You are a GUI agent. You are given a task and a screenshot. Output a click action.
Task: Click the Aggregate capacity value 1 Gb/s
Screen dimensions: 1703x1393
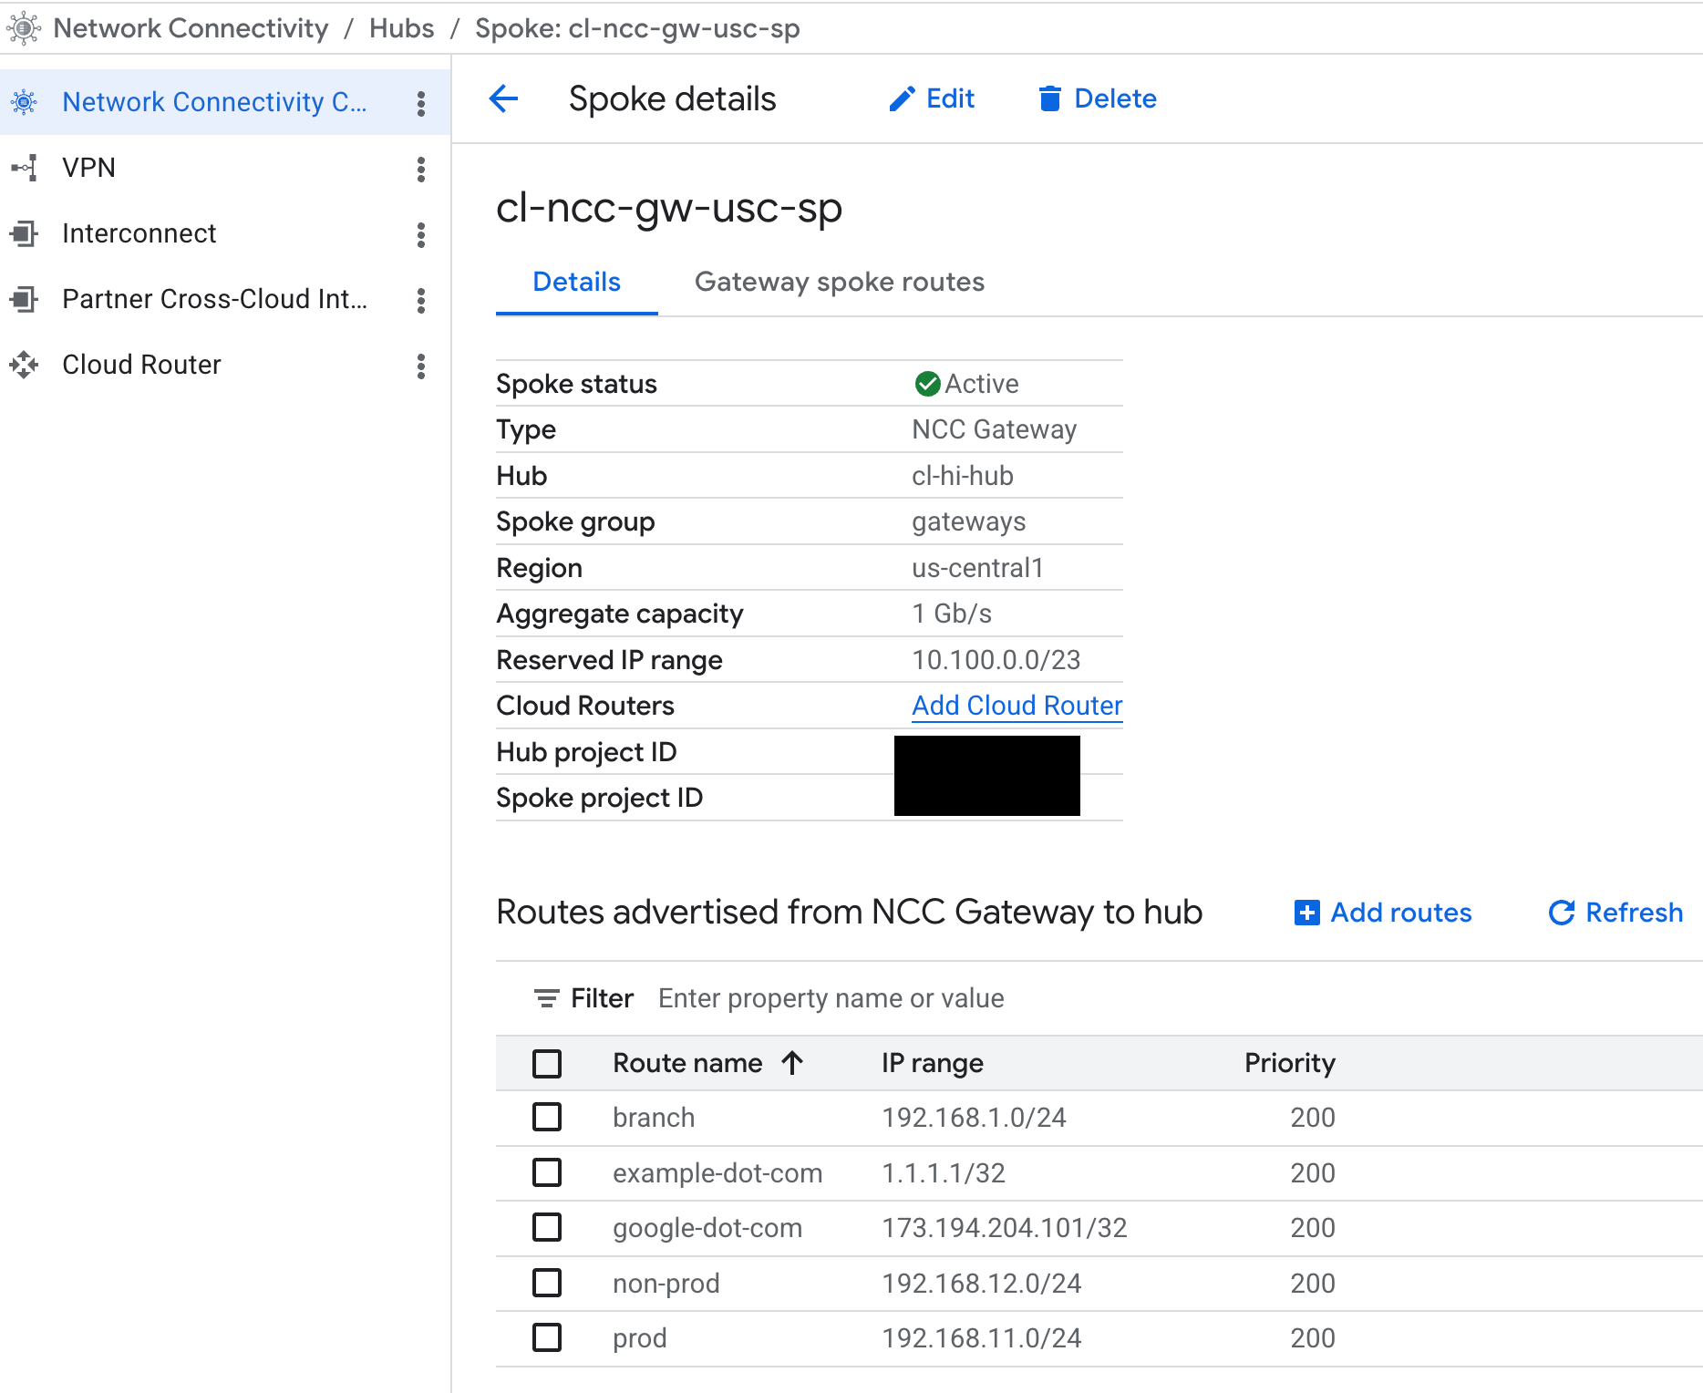(x=952, y=614)
